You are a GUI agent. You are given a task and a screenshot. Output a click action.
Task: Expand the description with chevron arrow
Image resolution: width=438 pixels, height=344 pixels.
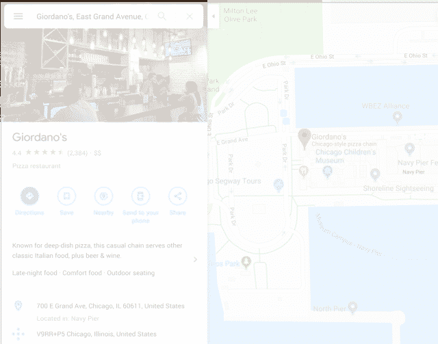pyautogui.click(x=196, y=259)
